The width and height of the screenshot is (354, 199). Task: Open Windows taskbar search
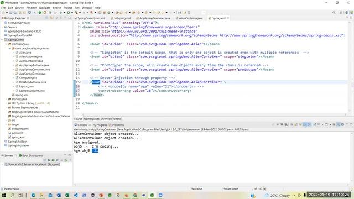(12, 195)
